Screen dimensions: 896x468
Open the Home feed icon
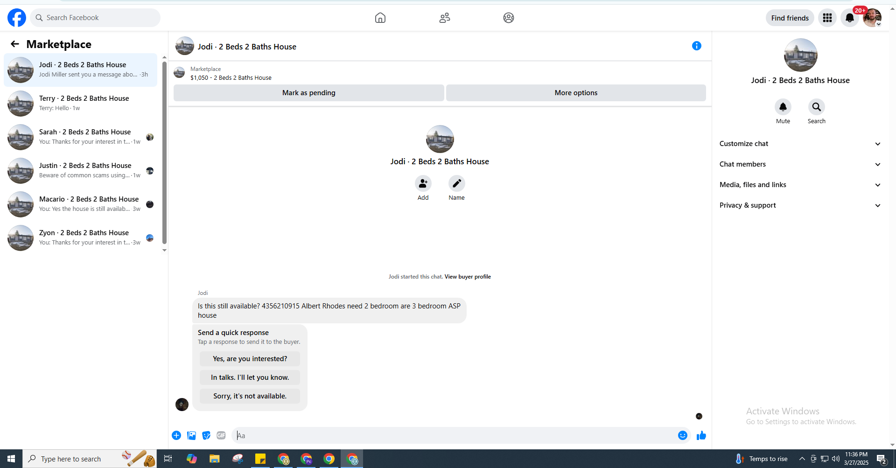click(380, 18)
